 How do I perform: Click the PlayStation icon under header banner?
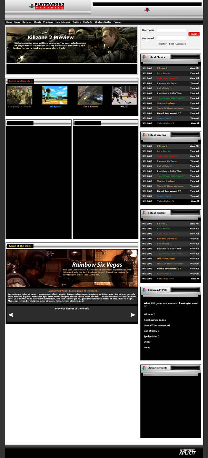point(147,10)
